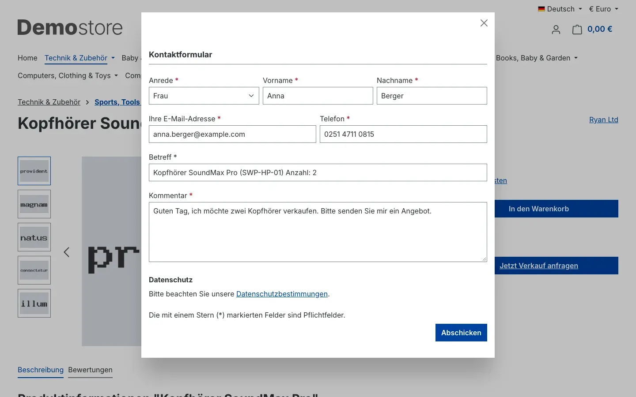Screen dimensions: 636x397
Task: Expand the Technik & Zubehör menu
Action: 79,58
